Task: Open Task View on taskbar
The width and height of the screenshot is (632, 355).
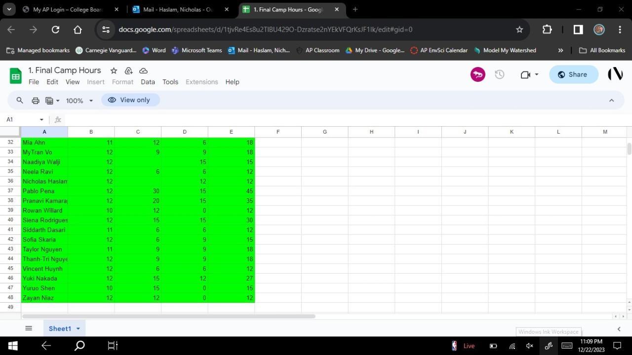Action: coord(113,346)
